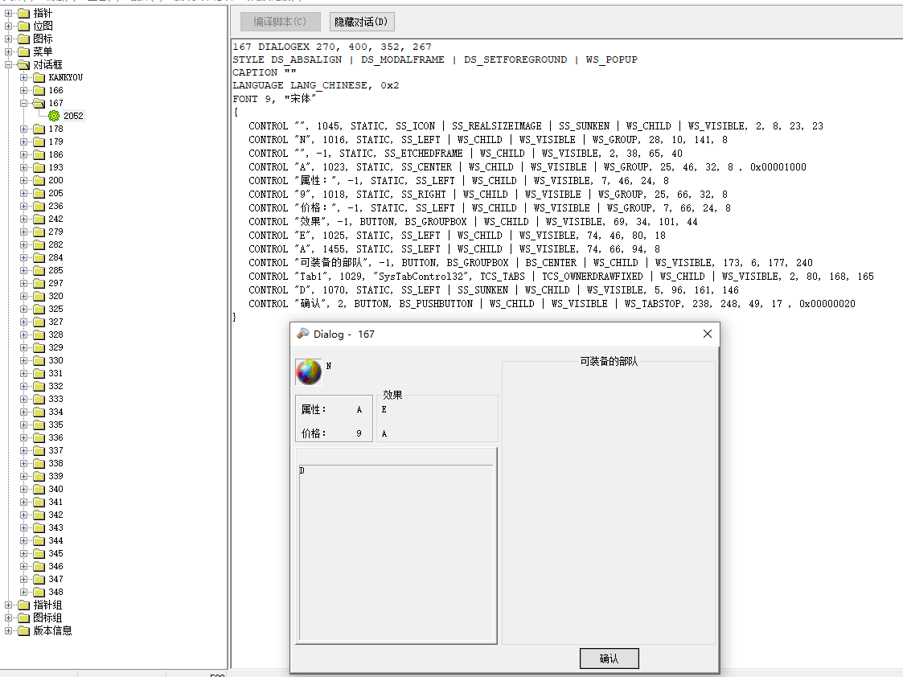Click the green gear icon for resource 2052

tap(54, 116)
